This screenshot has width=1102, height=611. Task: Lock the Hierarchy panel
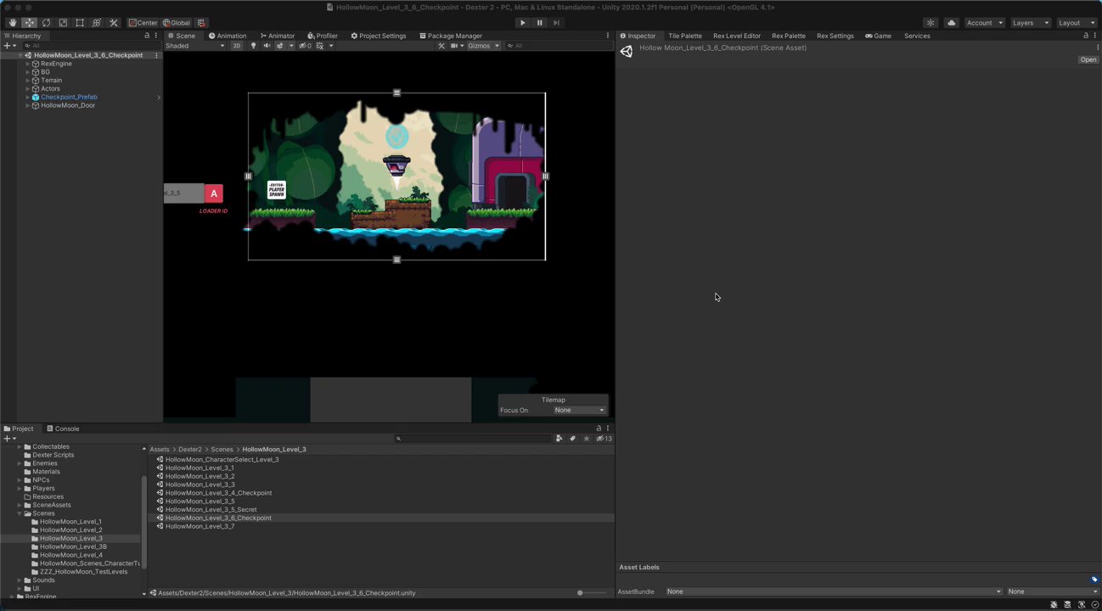(x=147, y=36)
